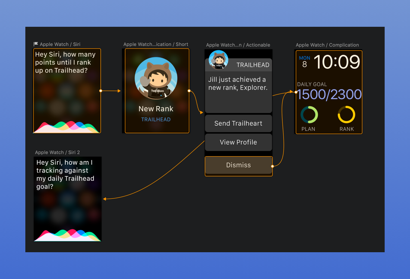
Task: Click the DAILY GOAL label
Action: point(312,84)
